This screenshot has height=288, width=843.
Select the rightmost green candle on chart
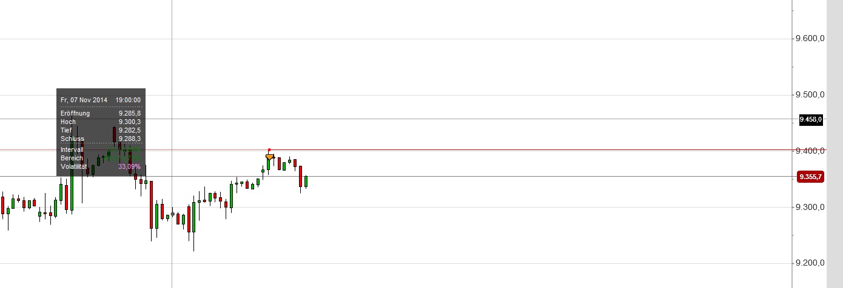coord(306,182)
